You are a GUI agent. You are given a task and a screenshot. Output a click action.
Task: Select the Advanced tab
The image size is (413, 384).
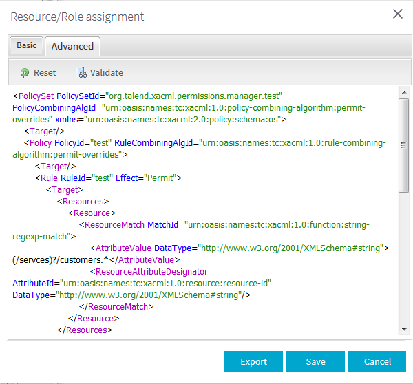(x=72, y=46)
